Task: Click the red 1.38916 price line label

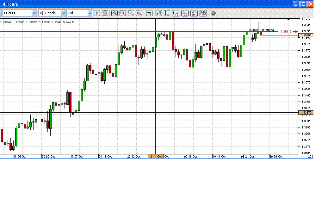Action: point(286,32)
